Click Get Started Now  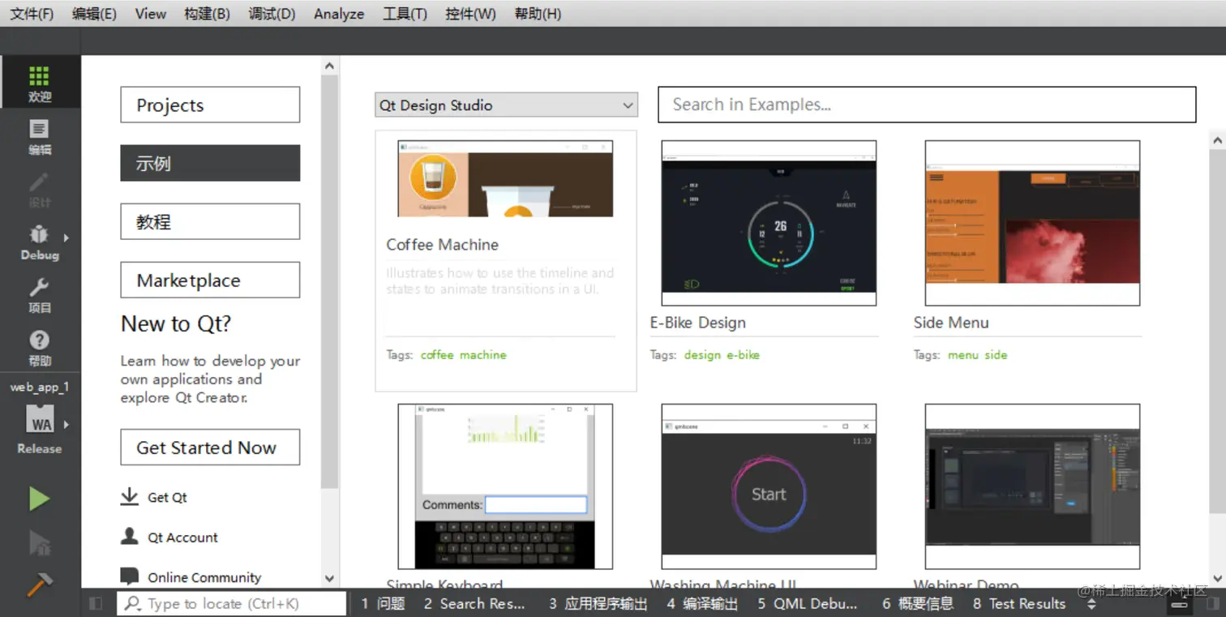(x=210, y=448)
